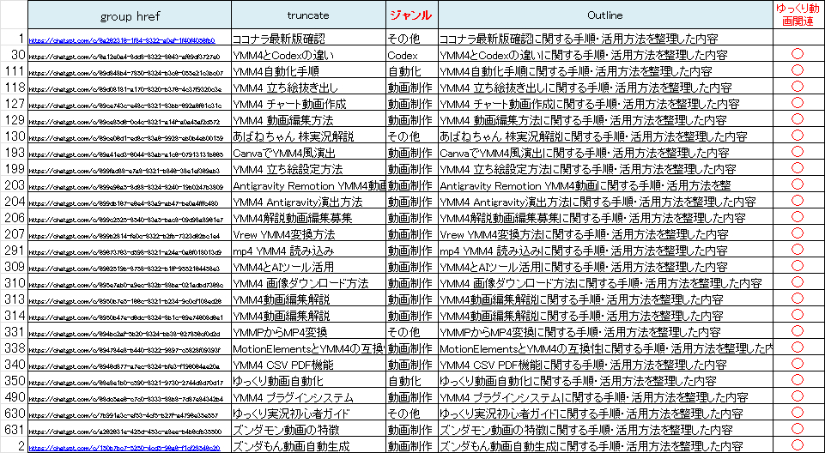
Task: Select cell 'mp4 YMM4 読み込み' in truncate column
Action: (308, 251)
